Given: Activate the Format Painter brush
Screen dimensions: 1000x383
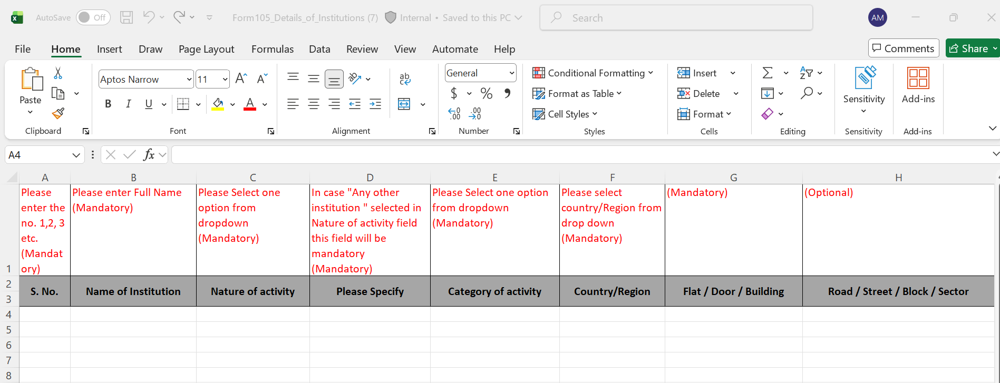Looking at the screenshot, I should 58,113.
